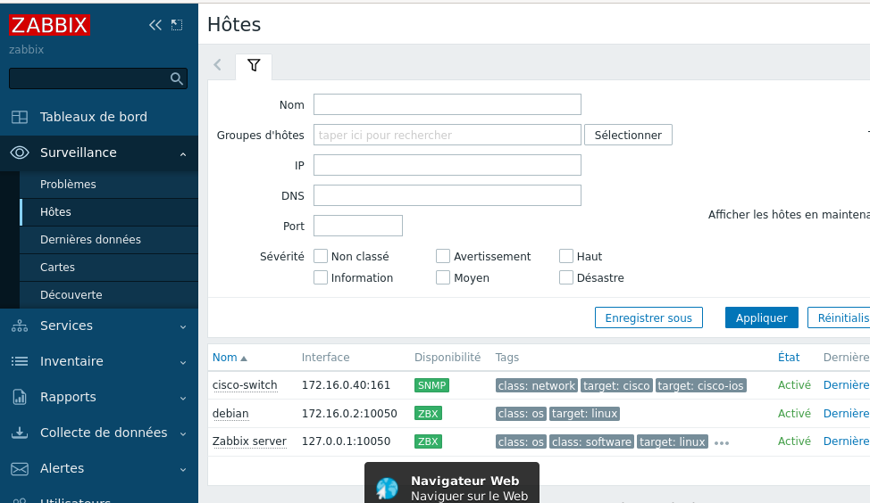Image resolution: width=870 pixels, height=503 pixels.
Task: Click the sidebar hide/kiosk icon
Action: [x=177, y=25]
